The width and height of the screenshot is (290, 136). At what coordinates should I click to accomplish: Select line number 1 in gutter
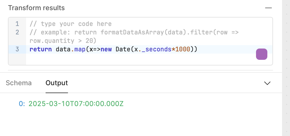pos(17,24)
